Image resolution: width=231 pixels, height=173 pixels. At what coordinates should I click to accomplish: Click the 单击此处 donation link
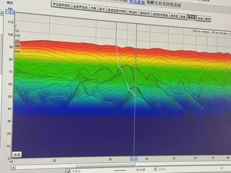coord(137,2)
